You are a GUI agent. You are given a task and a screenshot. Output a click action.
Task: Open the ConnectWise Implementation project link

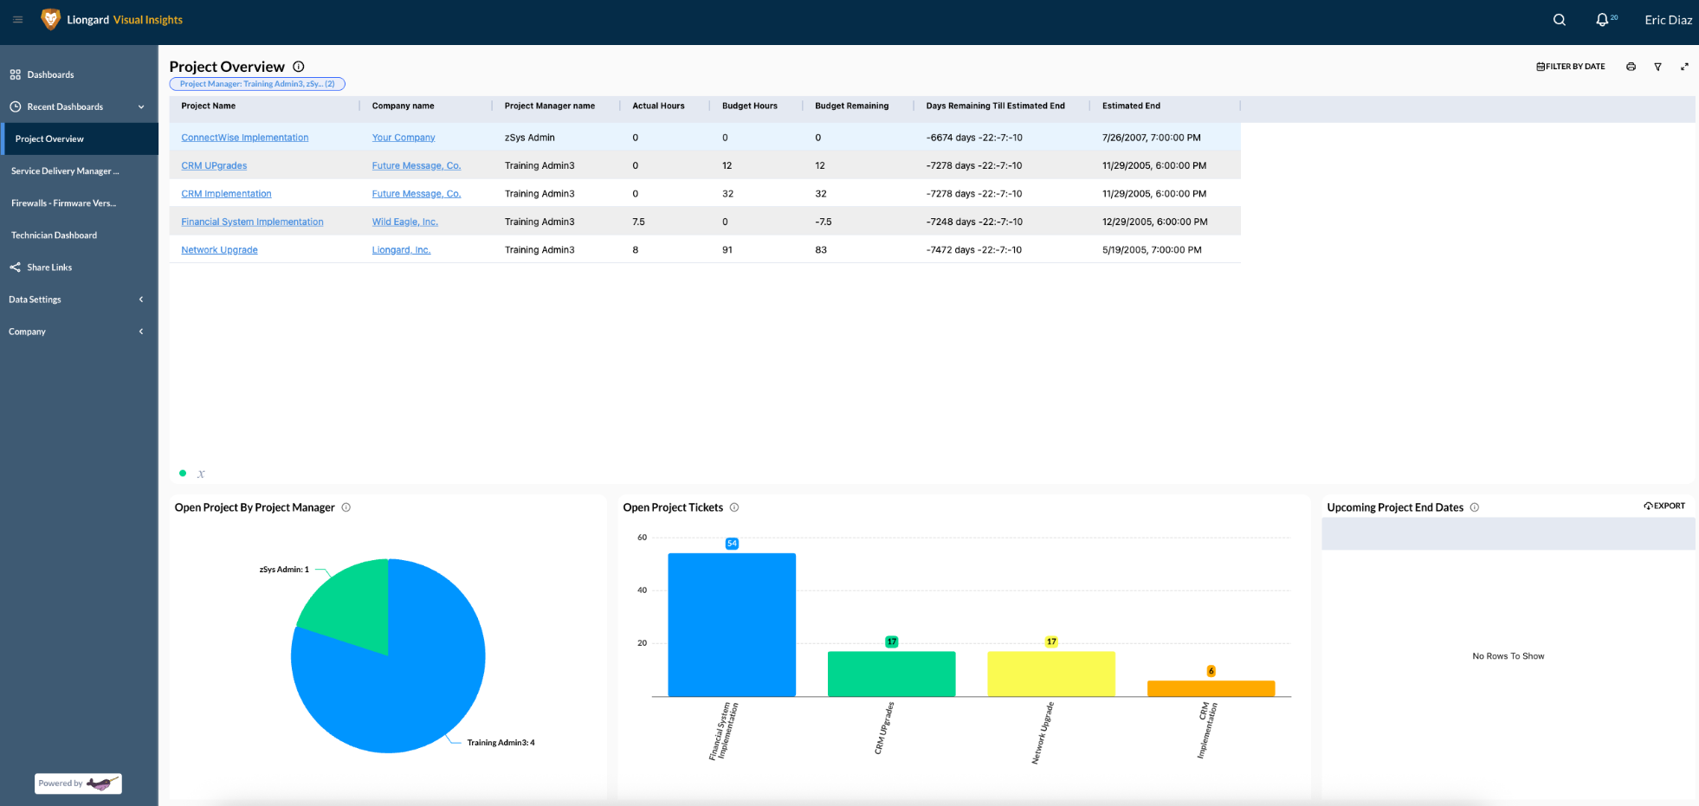point(245,138)
